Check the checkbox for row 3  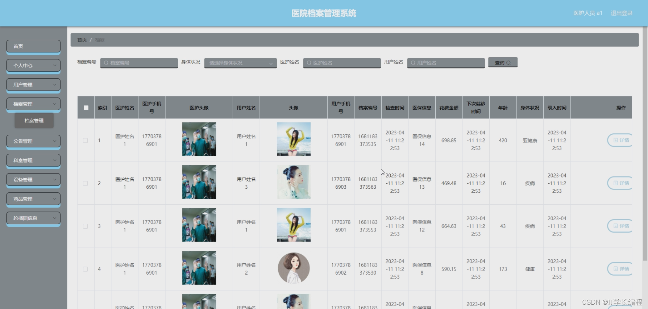point(86,226)
